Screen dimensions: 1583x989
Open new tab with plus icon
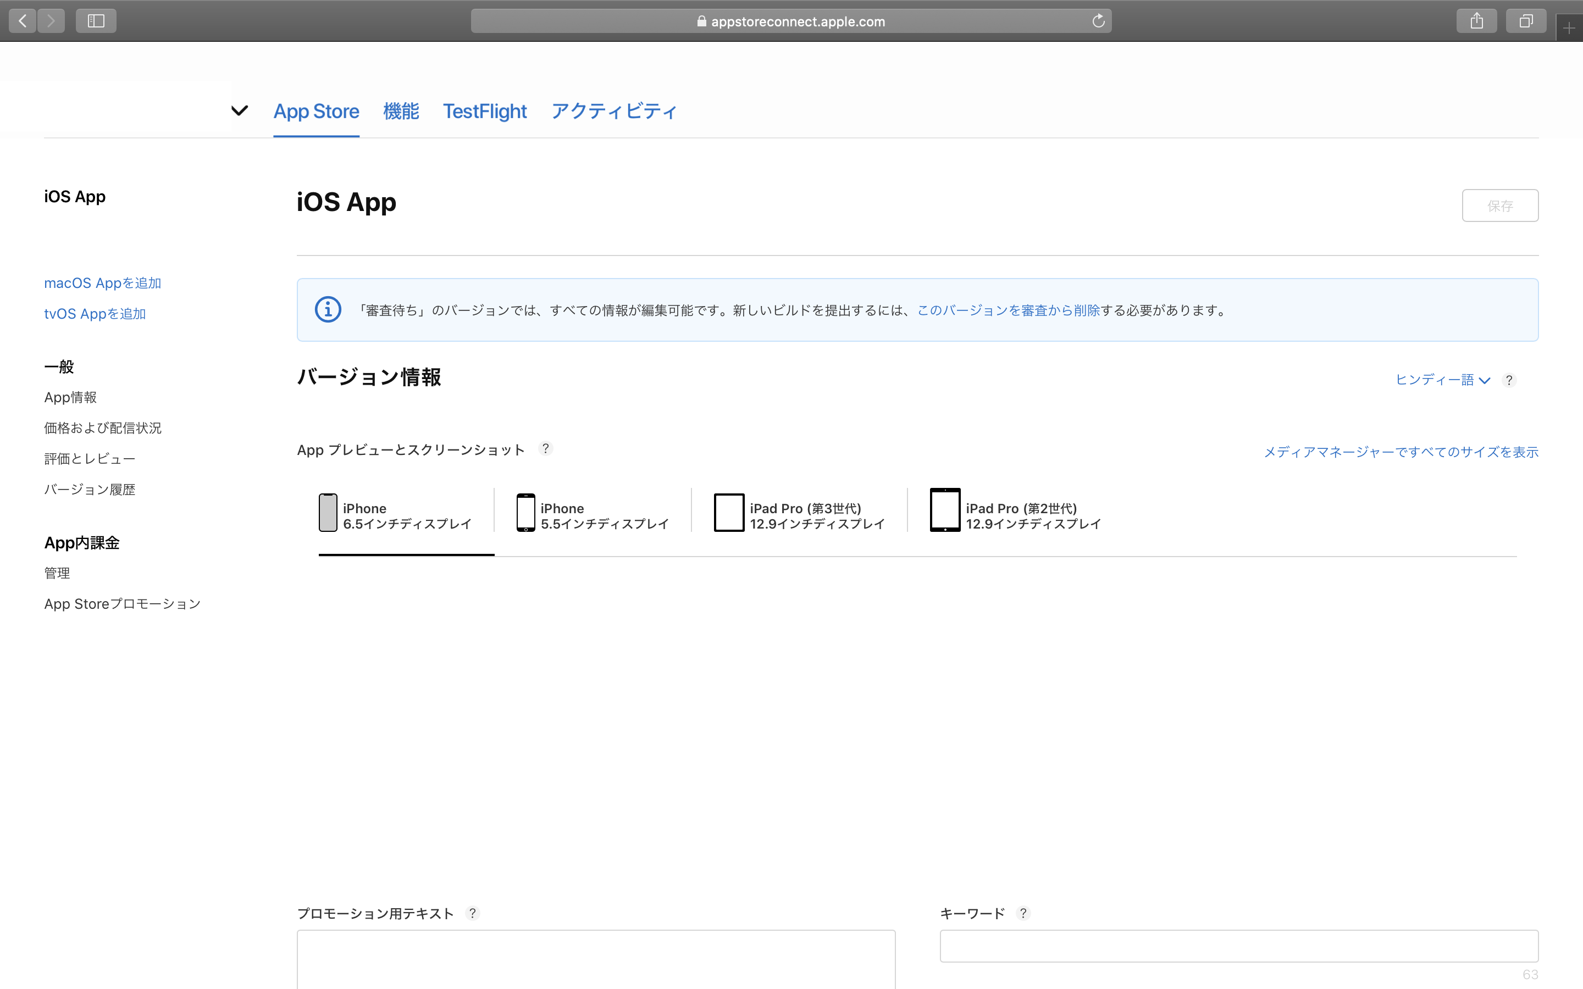click(1569, 28)
